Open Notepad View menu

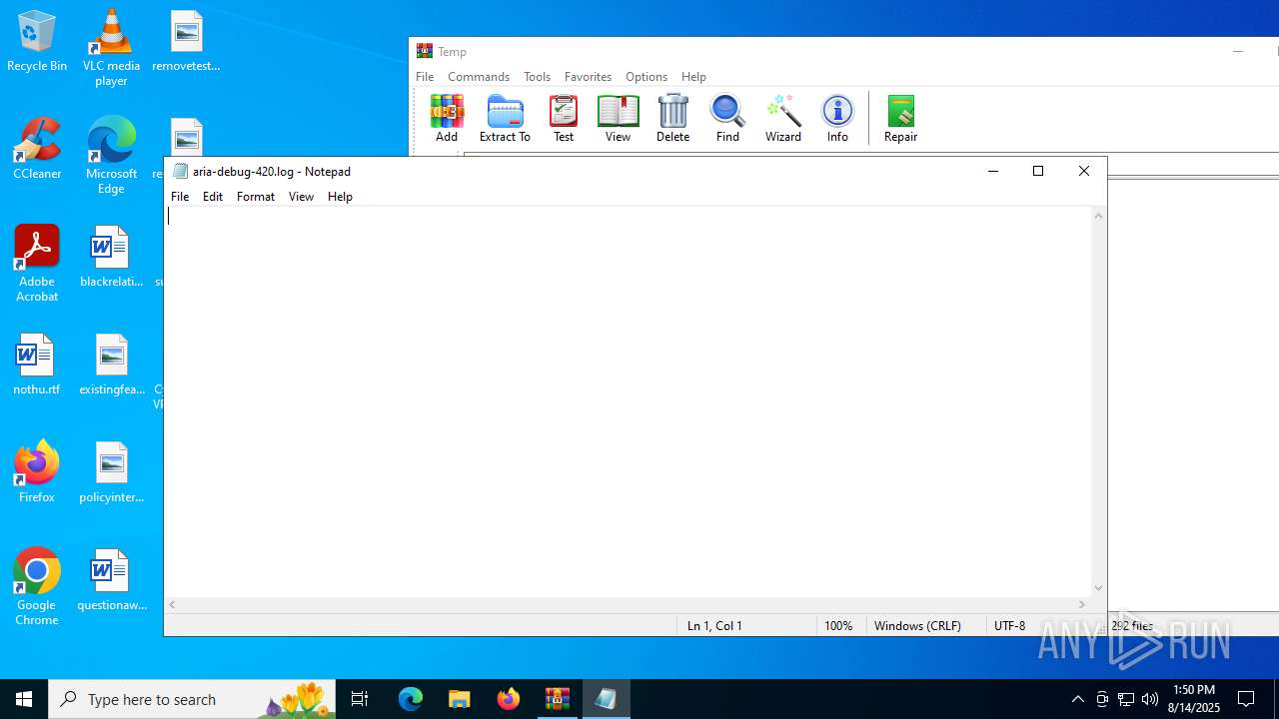point(301,197)
